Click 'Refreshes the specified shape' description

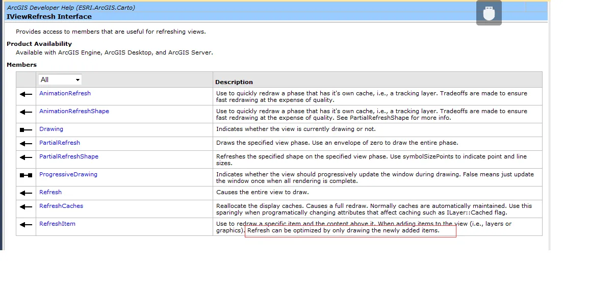(x=371, y=160)
